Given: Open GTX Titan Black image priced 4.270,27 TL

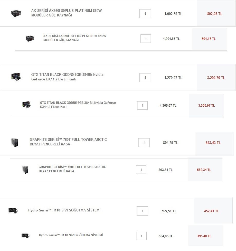Looking at the screenshot, I should tap(16, 77).
